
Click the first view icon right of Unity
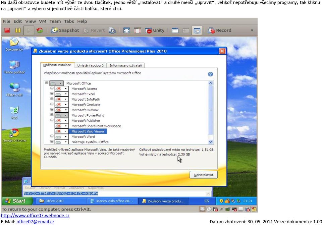point(175,31)
